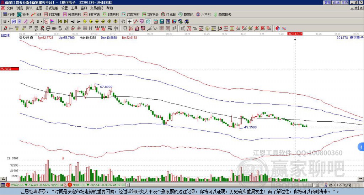The image size is (364, 195).
Task: Click the 极反通道 indicator label
Action: (26, 37)
